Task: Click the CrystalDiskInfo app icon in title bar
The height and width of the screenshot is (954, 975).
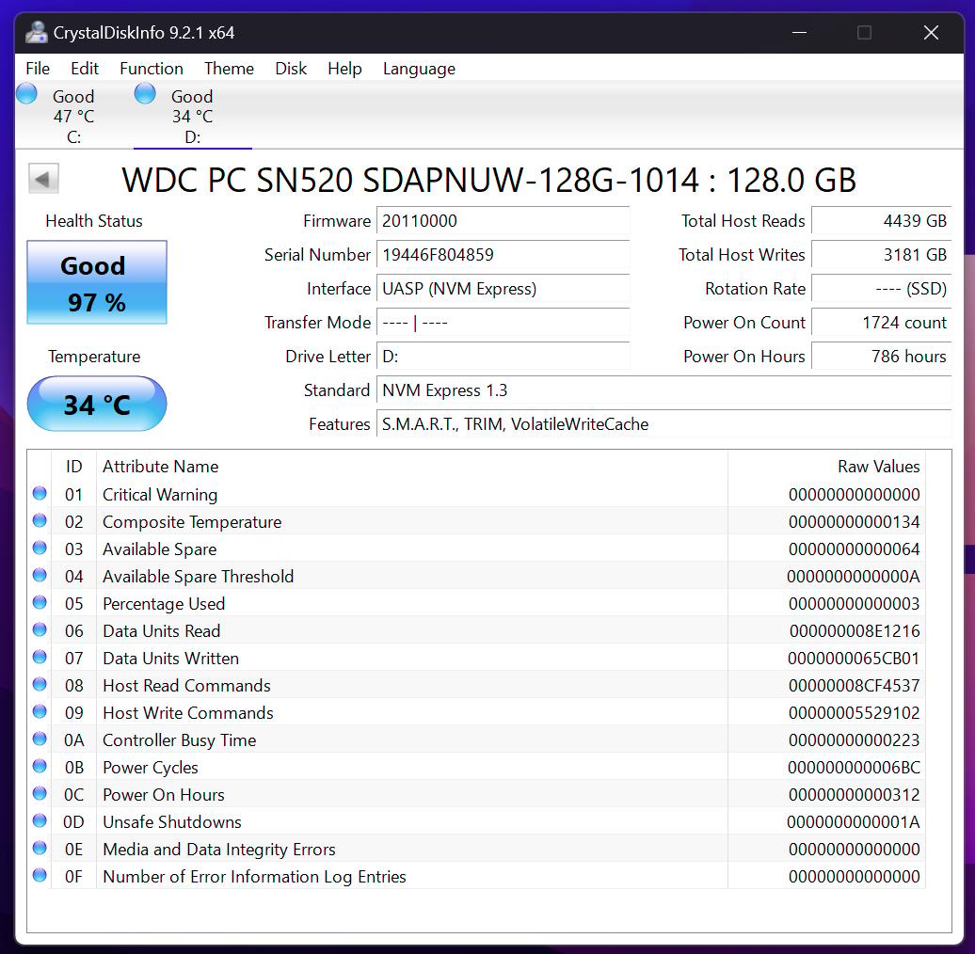Action: click(x=36, y=32)
